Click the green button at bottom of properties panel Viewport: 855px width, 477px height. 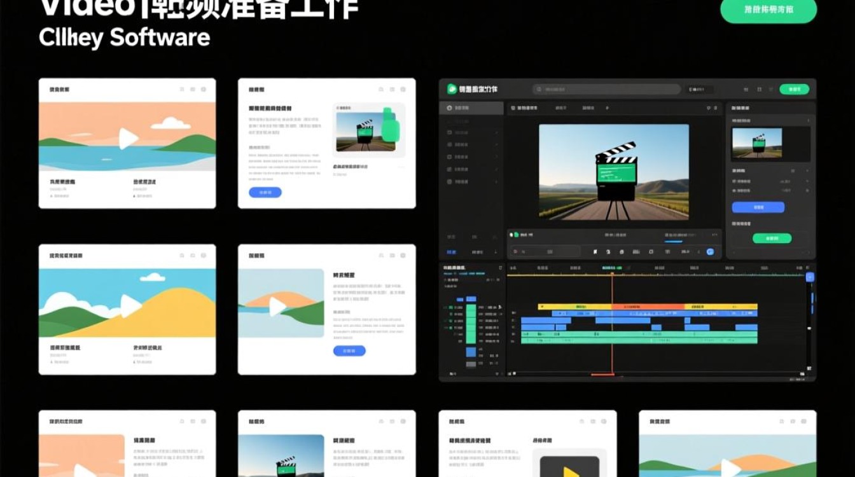coord(772,238)
